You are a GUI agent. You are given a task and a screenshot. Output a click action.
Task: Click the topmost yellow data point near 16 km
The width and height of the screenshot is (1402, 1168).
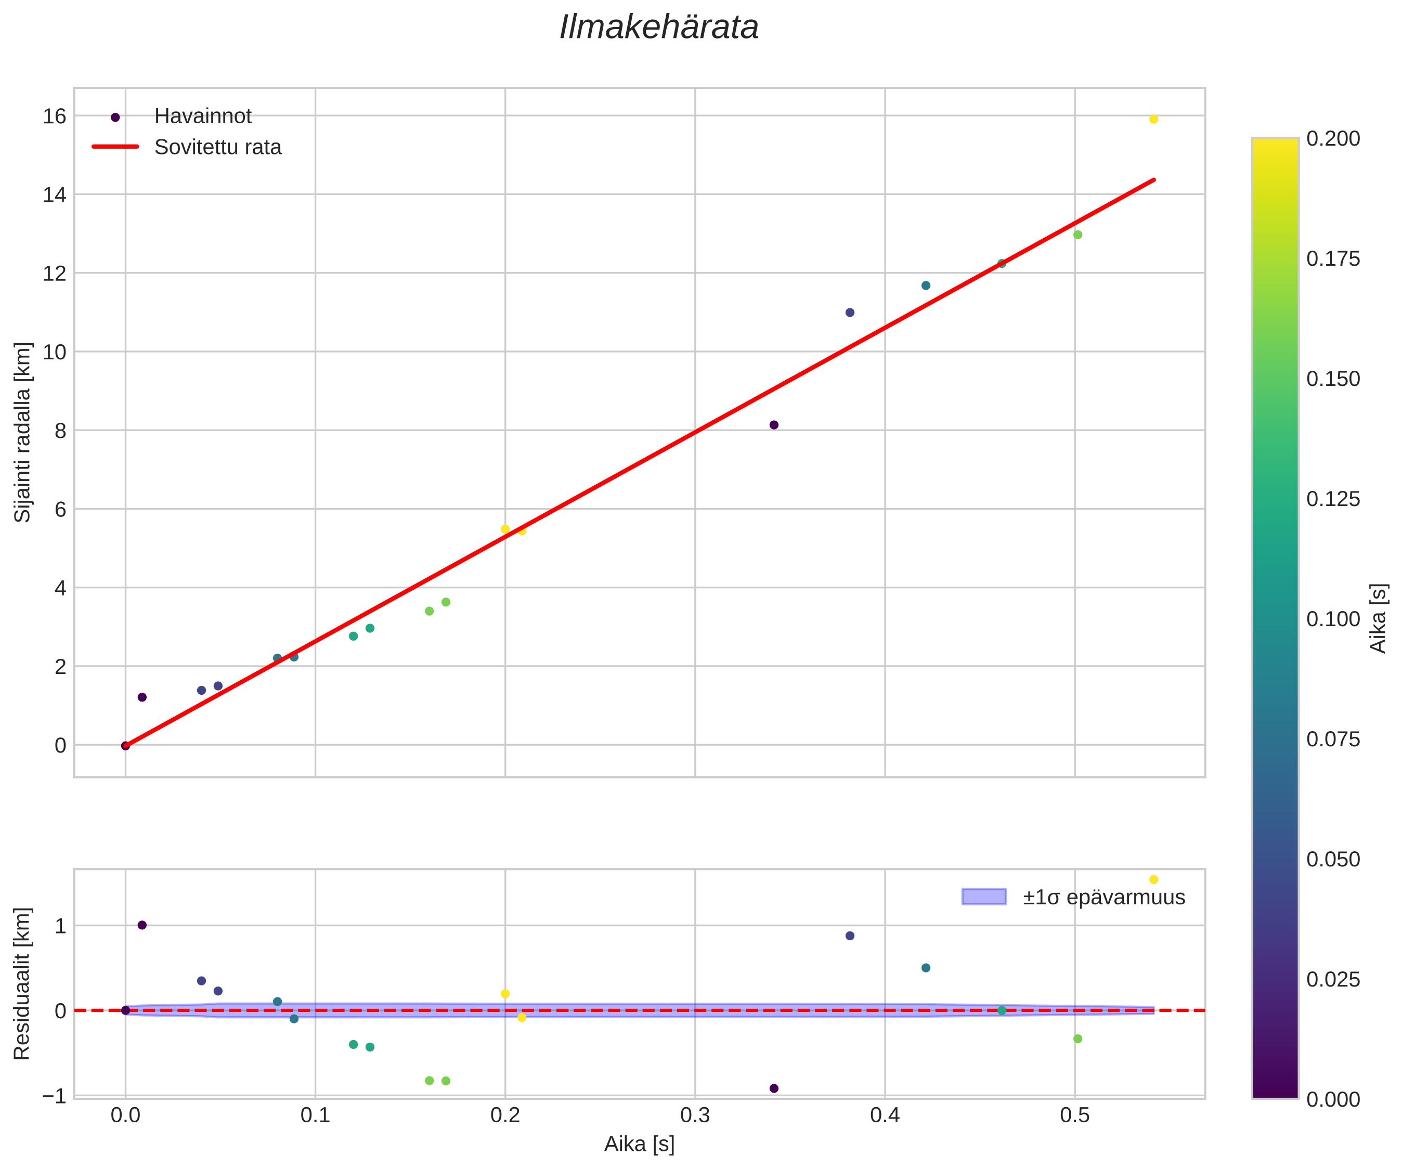[1153, 120]
